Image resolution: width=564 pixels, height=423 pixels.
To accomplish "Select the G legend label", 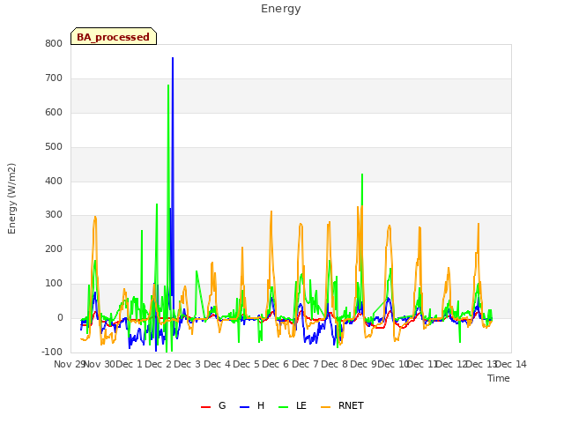I will [222, 405].
